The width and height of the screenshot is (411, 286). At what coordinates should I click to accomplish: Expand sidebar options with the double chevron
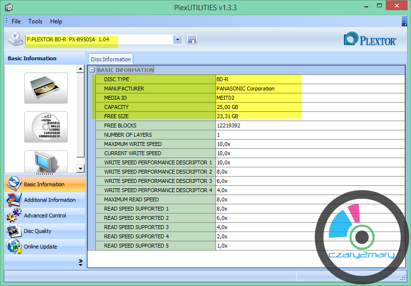80,262
